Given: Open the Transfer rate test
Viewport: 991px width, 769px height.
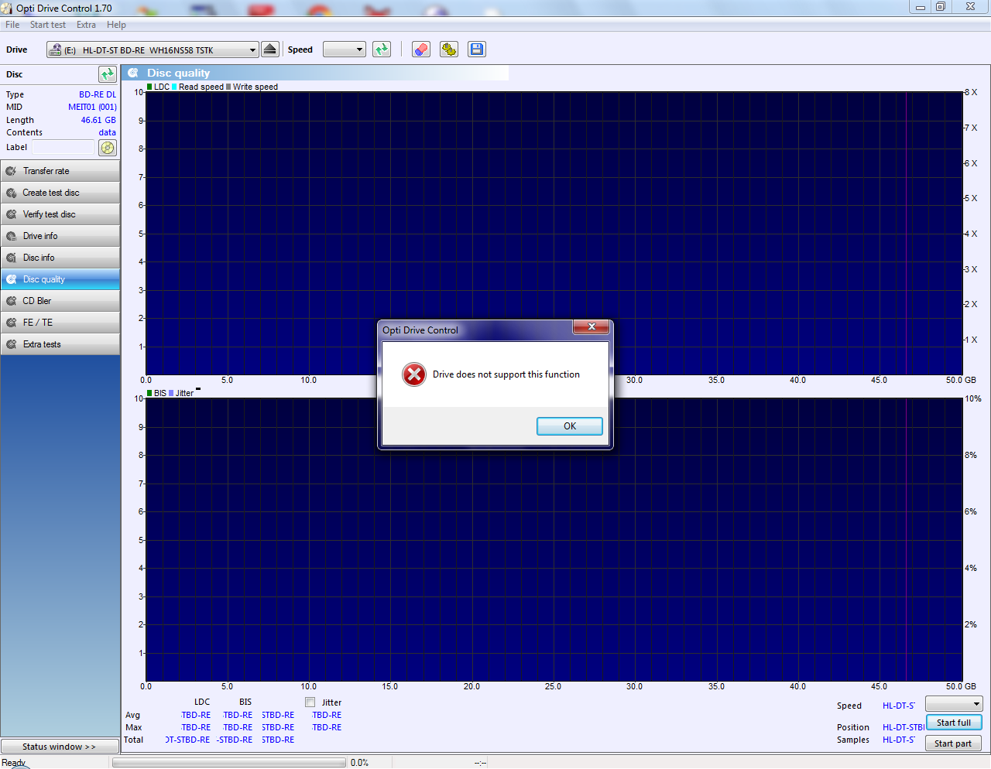Looking at the screenshot, I should pyautogui.click(x=60, y=171).
